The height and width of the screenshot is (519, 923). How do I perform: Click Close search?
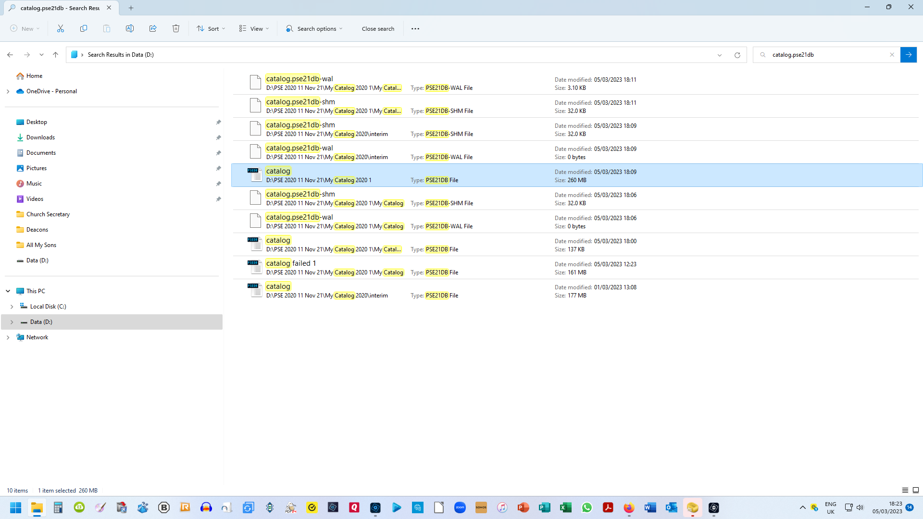(378, 28)
